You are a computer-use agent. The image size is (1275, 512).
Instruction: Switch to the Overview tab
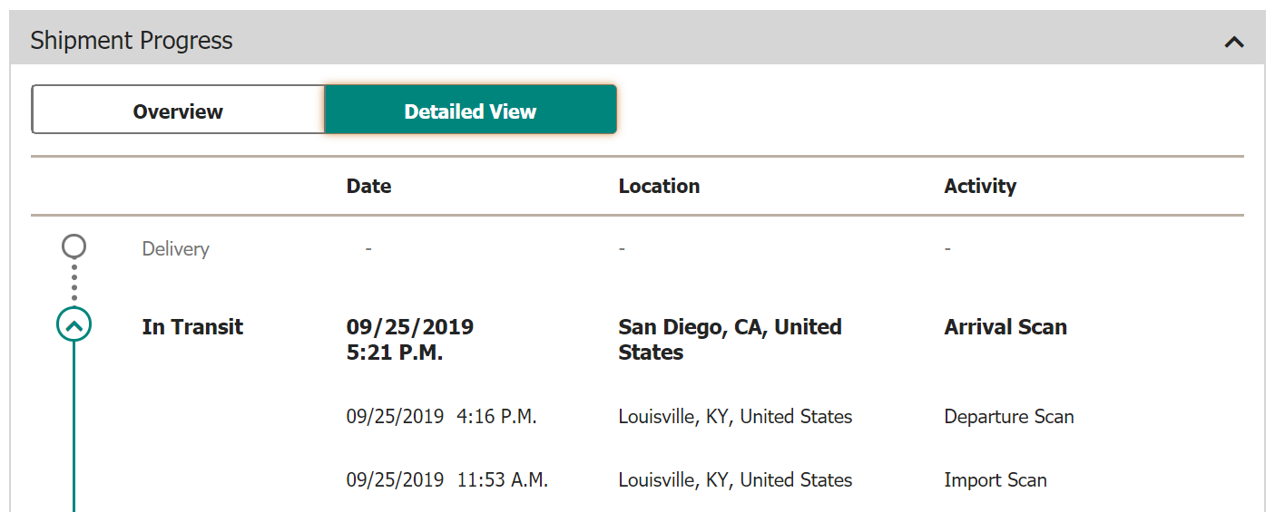coord(178,111)
